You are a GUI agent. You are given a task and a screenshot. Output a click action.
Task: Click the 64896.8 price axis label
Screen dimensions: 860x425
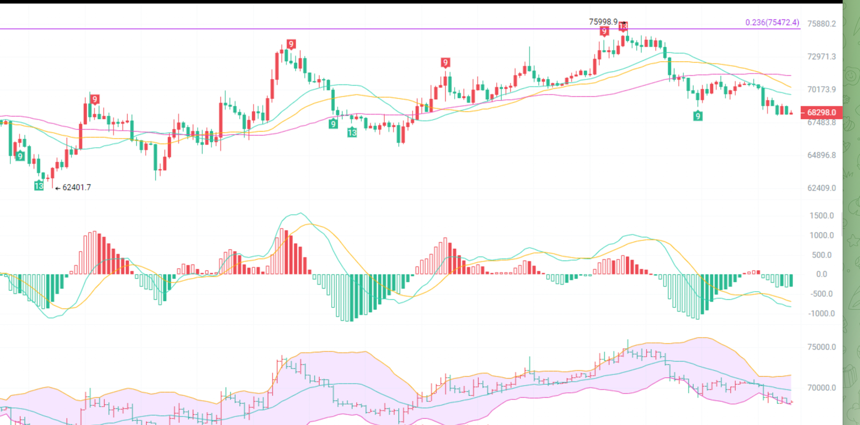tap(821, 155)
